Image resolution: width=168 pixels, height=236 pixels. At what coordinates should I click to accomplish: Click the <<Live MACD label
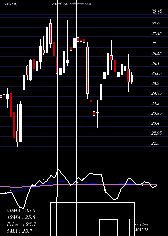(141, 227)
